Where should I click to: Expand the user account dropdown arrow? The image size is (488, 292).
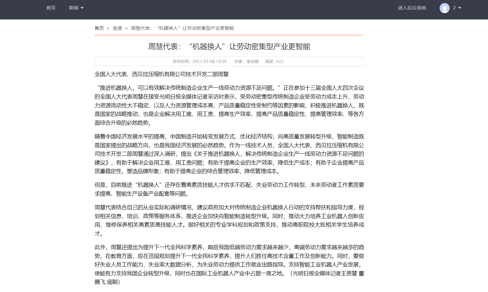click(x=460, y=8)
